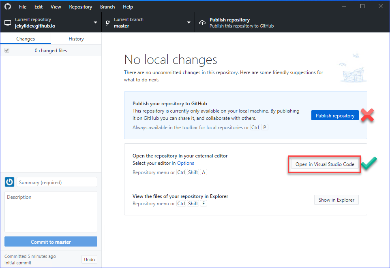Click 'View the files of your repository in Explorer' text
Image resolution: width=390 pixels, height=268 pixels.
(180, 196)
